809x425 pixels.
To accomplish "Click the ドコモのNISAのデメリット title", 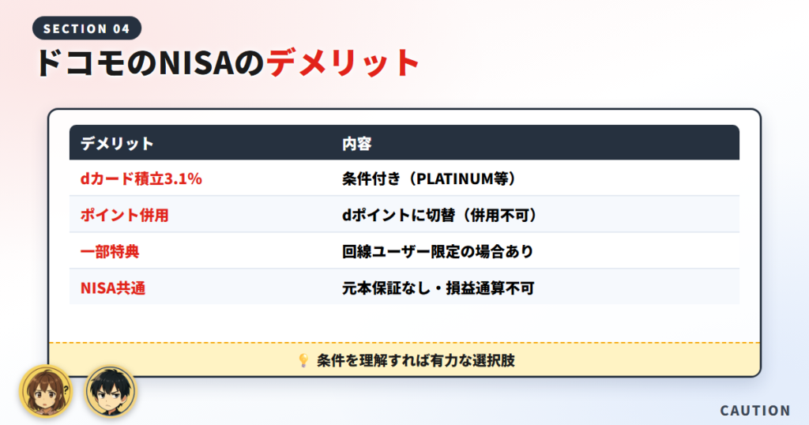I will [x=227, y=63].
